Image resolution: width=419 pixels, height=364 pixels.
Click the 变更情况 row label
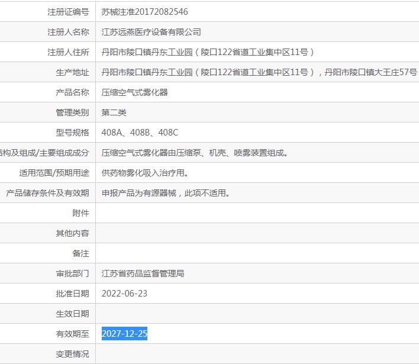tap(72, 354)
